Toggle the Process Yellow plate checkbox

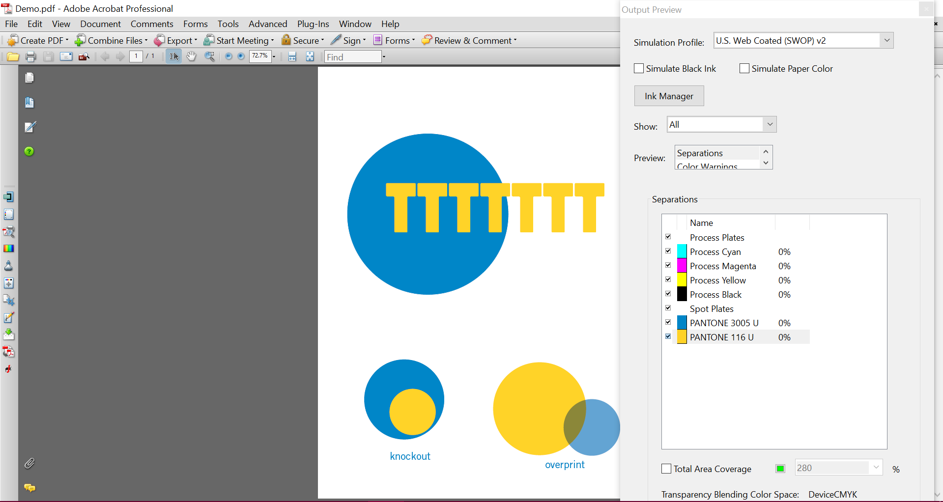(x=668, y=279)
